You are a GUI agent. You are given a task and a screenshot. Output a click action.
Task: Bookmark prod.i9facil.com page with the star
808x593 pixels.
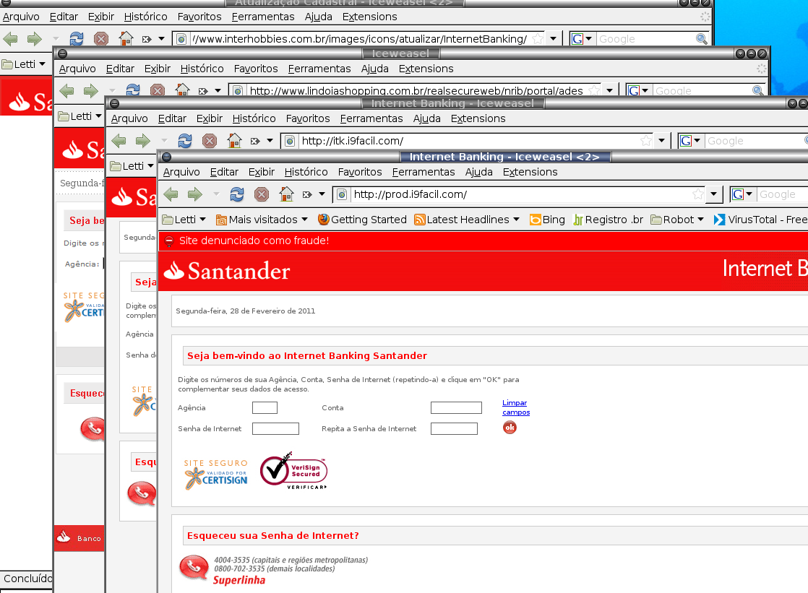coord(698,194)
